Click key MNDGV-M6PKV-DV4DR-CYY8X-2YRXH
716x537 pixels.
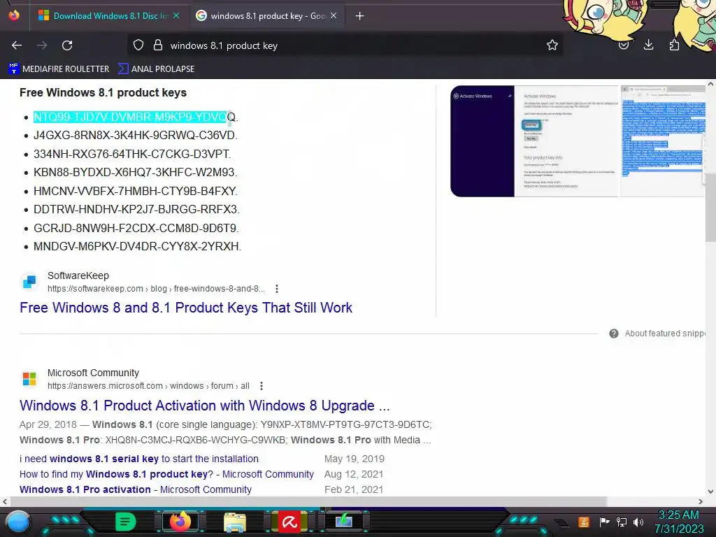[137, 247]
